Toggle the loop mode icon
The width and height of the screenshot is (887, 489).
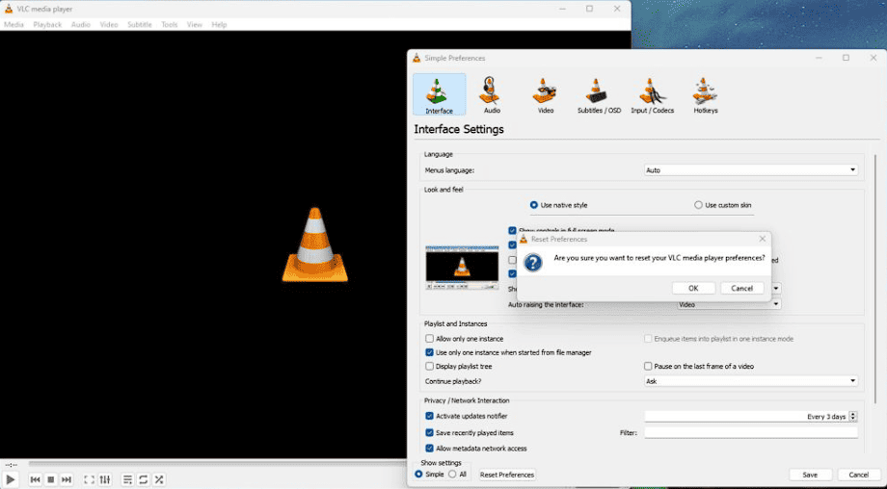coord(143,479)
